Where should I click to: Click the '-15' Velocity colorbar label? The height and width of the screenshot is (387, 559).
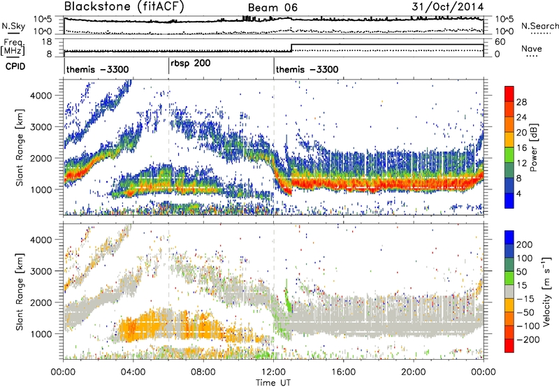[x=525, y=298]
